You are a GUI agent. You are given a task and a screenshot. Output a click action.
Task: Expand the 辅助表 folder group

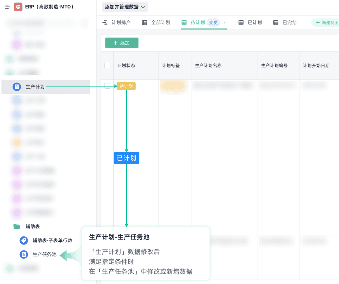[x=33, y=227]
